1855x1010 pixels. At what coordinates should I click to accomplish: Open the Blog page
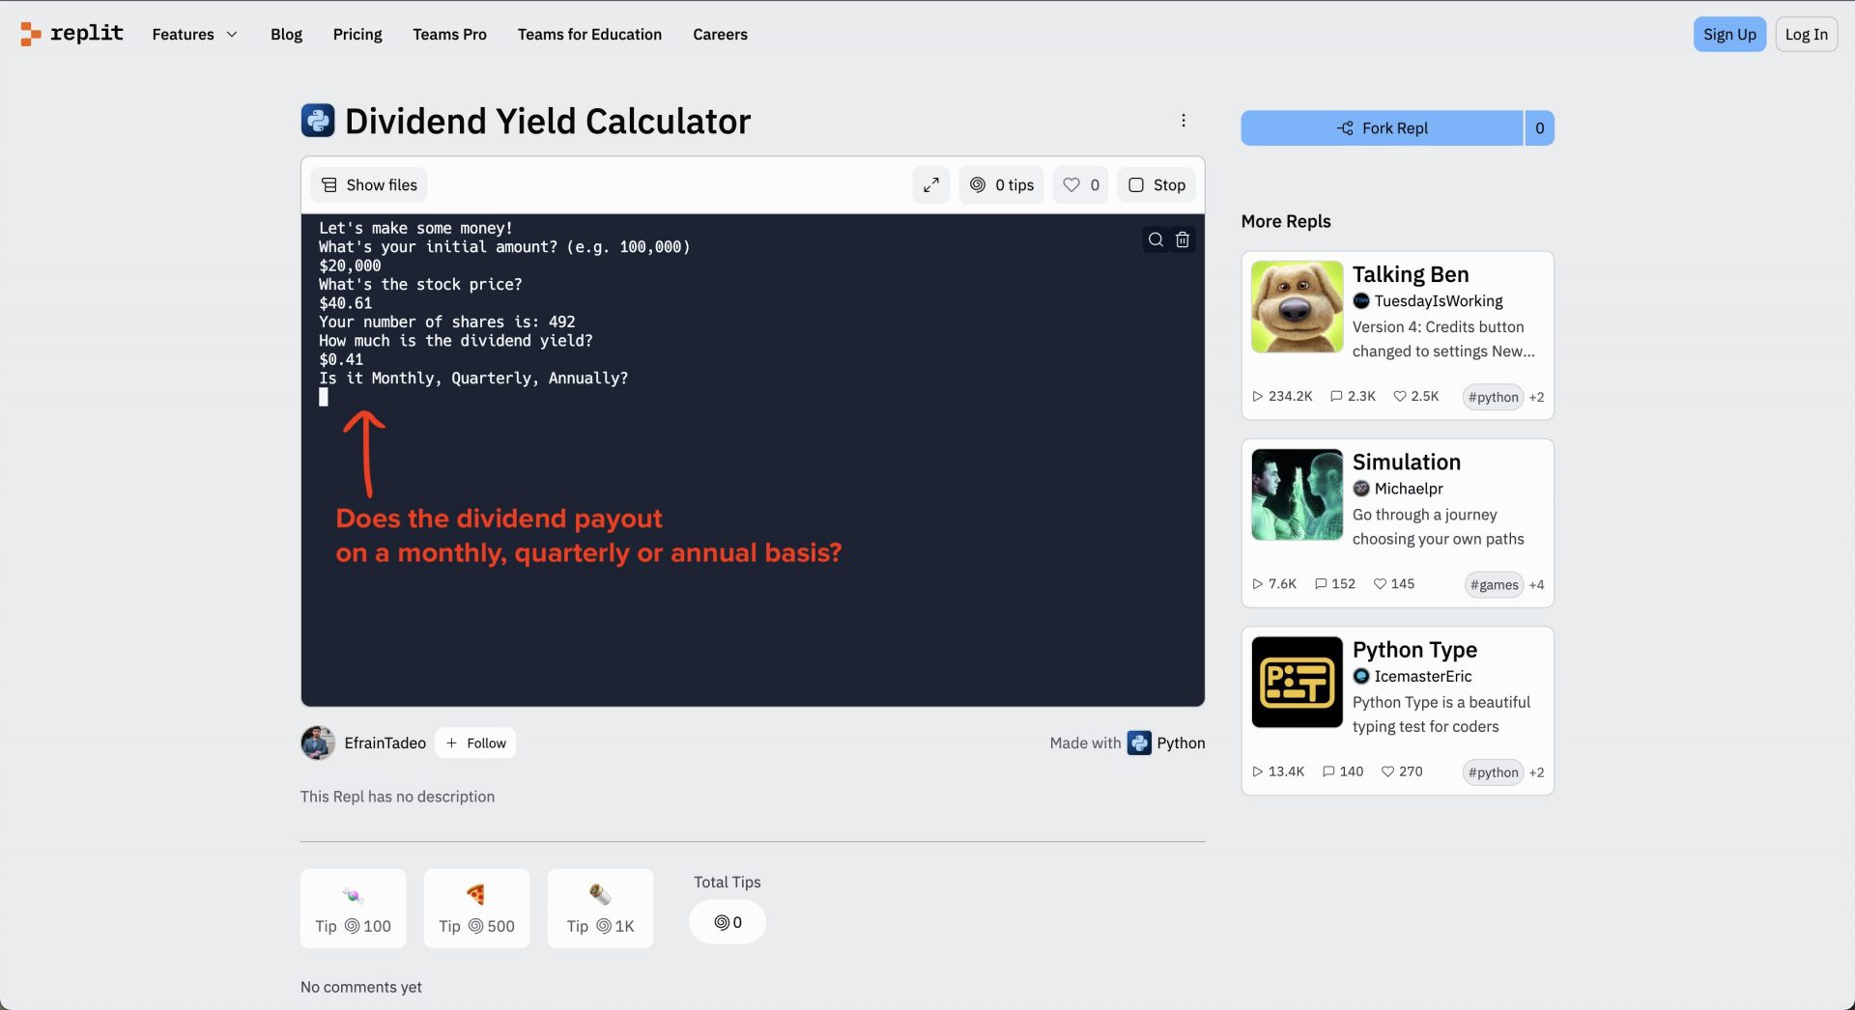point(286,34)
